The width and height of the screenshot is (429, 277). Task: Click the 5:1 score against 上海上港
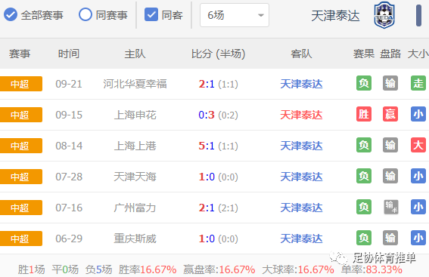tap(207, 146)
